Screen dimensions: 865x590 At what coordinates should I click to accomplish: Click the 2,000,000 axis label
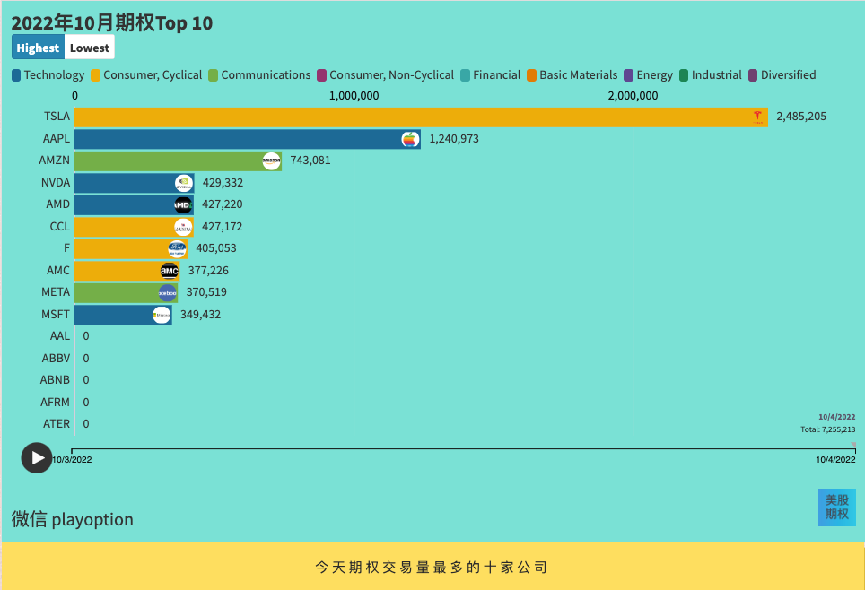pyautogui.click(x=633, y=95)
